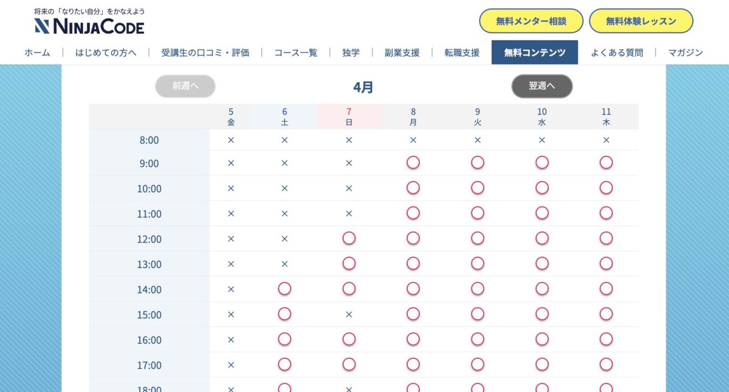Image resolution: width=729 pixels, height=392 pixels.
Task: Select the April 6 slot at 15:00
Action: 284,314
